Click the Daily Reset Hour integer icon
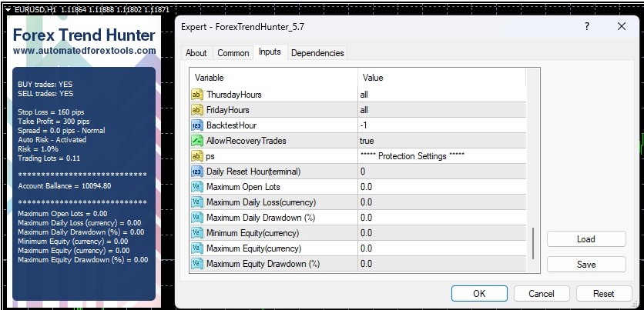This screenshot has width=644, height=310. point(196,172)
